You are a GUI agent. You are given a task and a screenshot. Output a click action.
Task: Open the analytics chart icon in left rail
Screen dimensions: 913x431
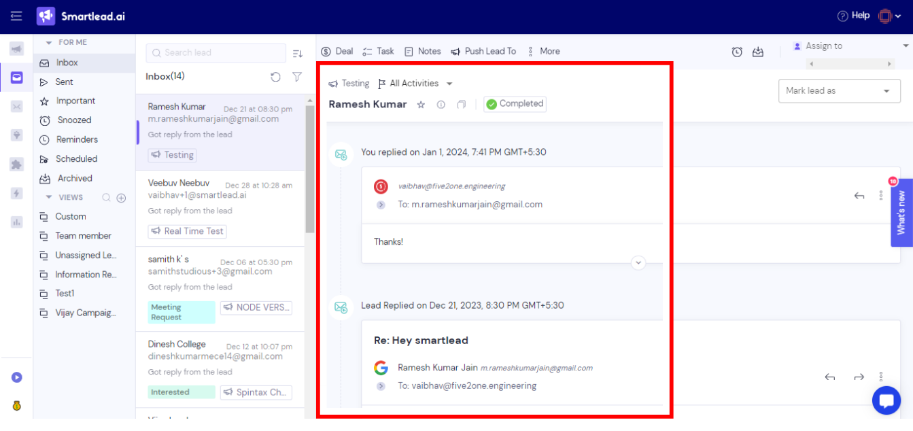[x=16, y=222]
